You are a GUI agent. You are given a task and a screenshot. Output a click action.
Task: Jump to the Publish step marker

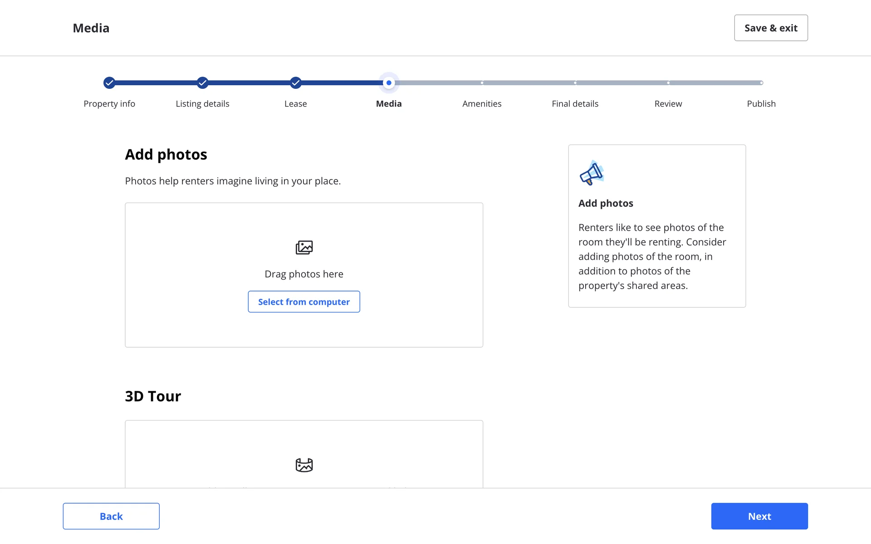761,83
